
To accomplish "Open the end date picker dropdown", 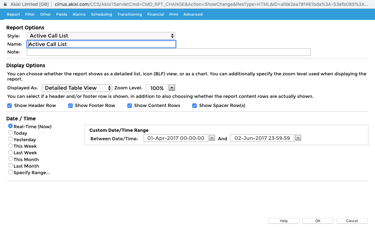I will (x=298, y=138).
